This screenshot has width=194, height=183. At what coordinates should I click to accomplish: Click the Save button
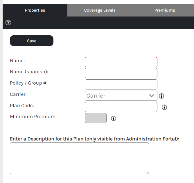pyautogui.click(x=32, y=41)
